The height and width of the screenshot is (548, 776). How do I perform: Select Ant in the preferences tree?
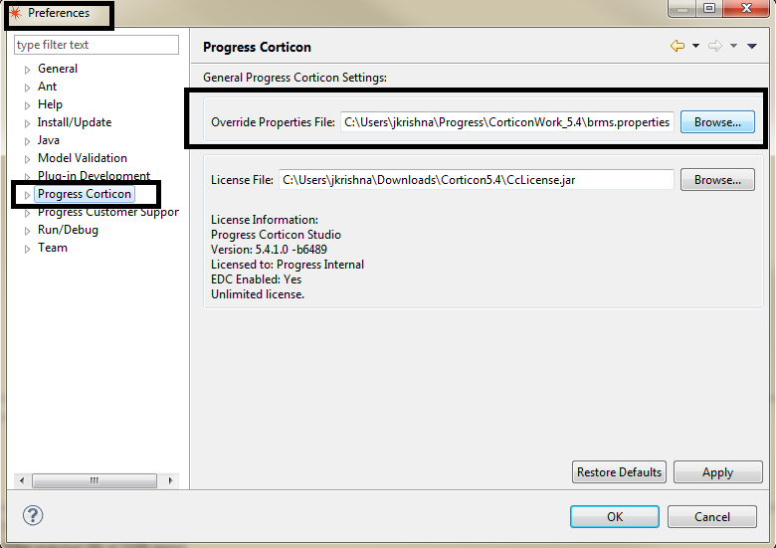pos(47,87)
